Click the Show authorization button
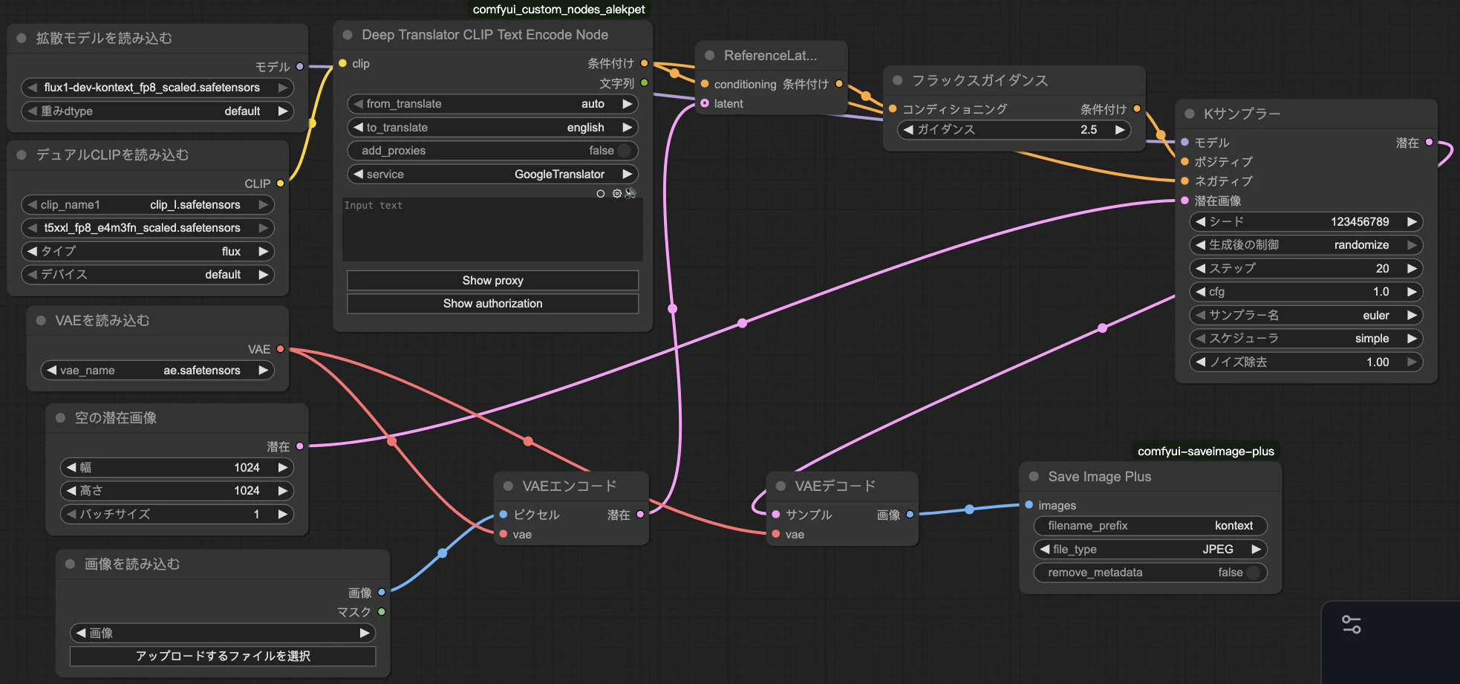 click(x=492, y=304)
